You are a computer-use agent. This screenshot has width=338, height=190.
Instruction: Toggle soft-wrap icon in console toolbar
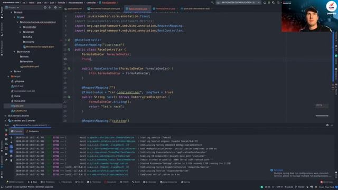[x=11, y=147]
